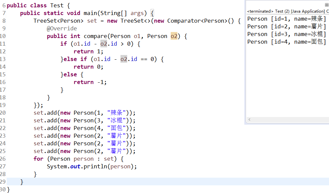Click the "面包" string literal
The height and width of the screenshot is (194, 329).
[x=116, y=128]
